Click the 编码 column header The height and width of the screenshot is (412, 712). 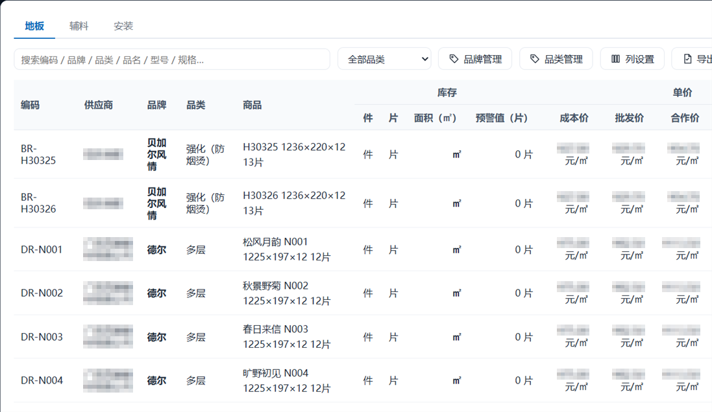(x=30, y=105)
